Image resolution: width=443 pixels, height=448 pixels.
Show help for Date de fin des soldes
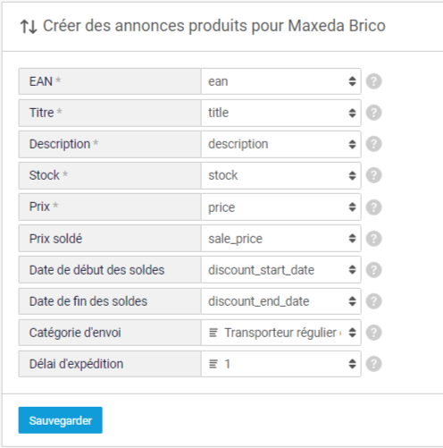click(x=373, y=301)
